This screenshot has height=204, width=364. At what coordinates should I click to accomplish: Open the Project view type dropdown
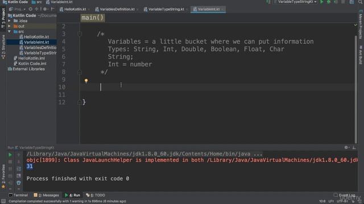click(x=18, y=9)
